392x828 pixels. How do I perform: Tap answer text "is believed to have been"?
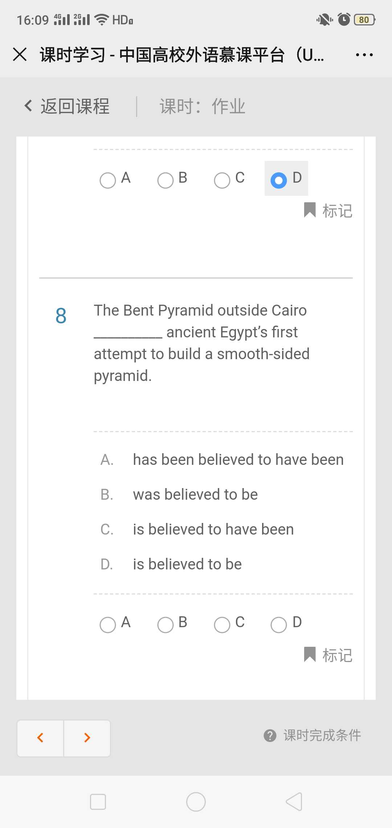click(213, 529)
